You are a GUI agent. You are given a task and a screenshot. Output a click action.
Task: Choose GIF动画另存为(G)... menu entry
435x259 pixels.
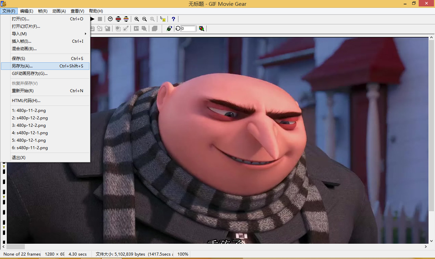[x=45, y=74]
